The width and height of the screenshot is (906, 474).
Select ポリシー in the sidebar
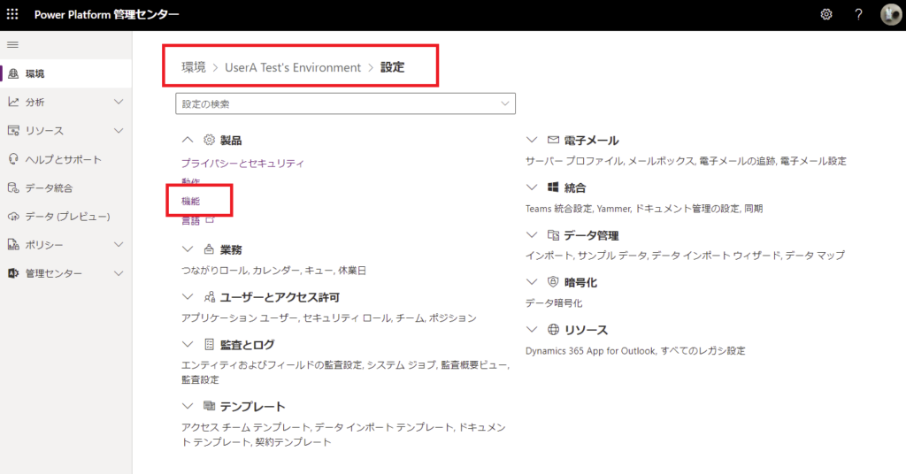tap(65, 244)
